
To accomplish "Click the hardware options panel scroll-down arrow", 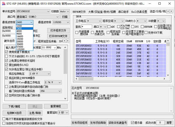I will (x=65, y=98).
